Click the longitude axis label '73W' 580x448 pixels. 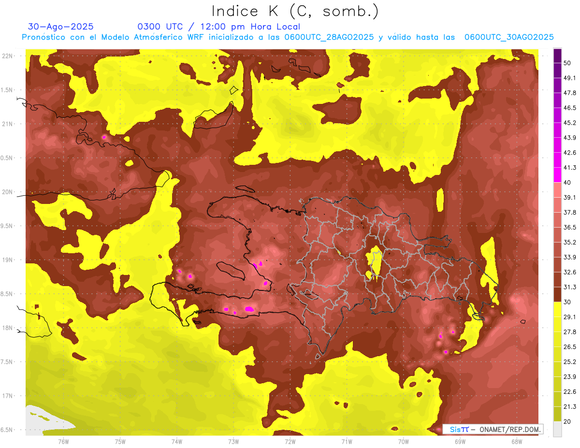(x=233, y=441)
